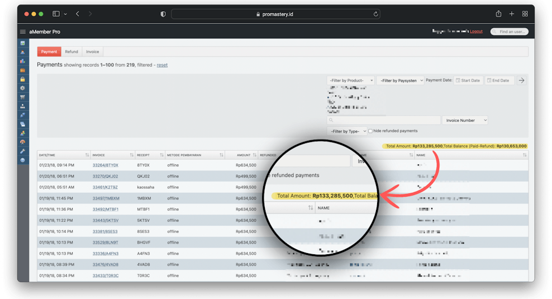Image resolution: width=552 pixels, height=299 pixels.
Task: Open the wrench Utilities sidebar icon
Action: 22,151
